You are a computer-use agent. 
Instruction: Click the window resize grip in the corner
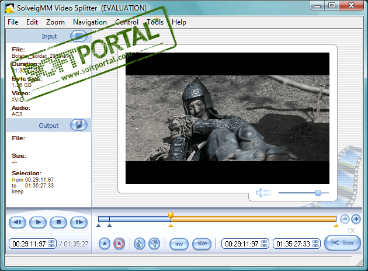359,263
